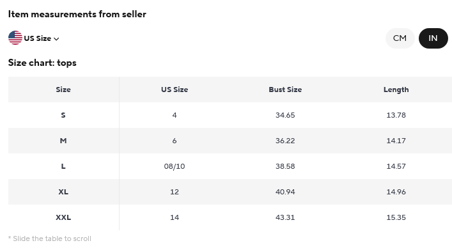Click the US Size column header

click(x=175, y=90)
